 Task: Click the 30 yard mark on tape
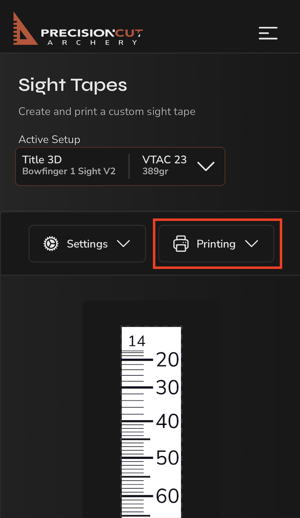tap(167, 388)
